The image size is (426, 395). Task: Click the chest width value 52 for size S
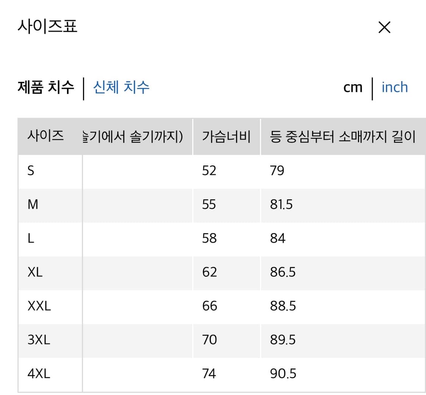(x=209, y=171)
